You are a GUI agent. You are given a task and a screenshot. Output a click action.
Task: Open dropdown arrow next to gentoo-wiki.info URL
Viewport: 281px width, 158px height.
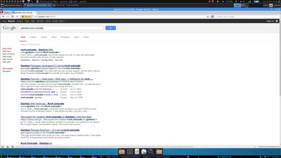61,106
